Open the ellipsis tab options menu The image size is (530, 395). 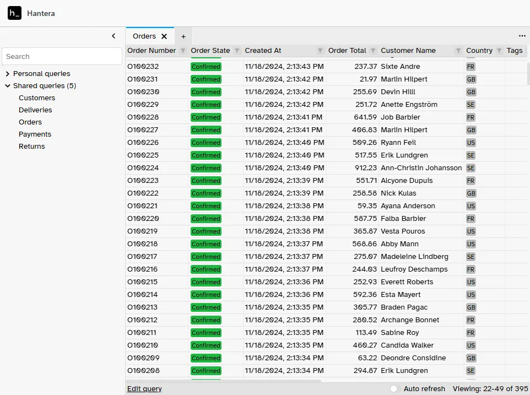(522, 35)
